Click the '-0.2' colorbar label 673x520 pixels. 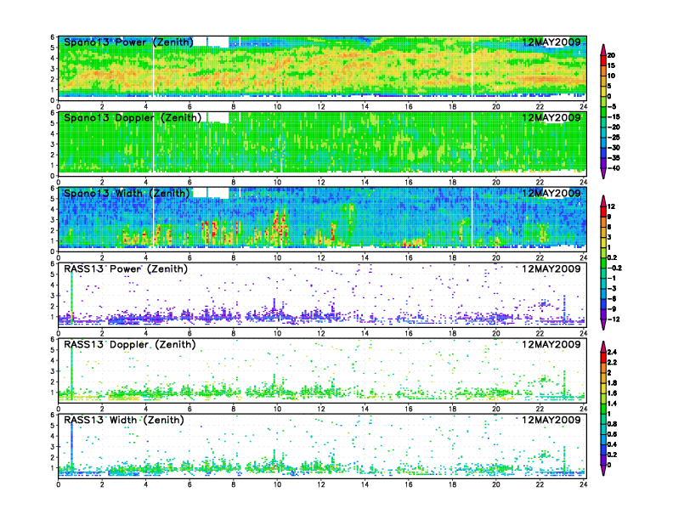614,268
